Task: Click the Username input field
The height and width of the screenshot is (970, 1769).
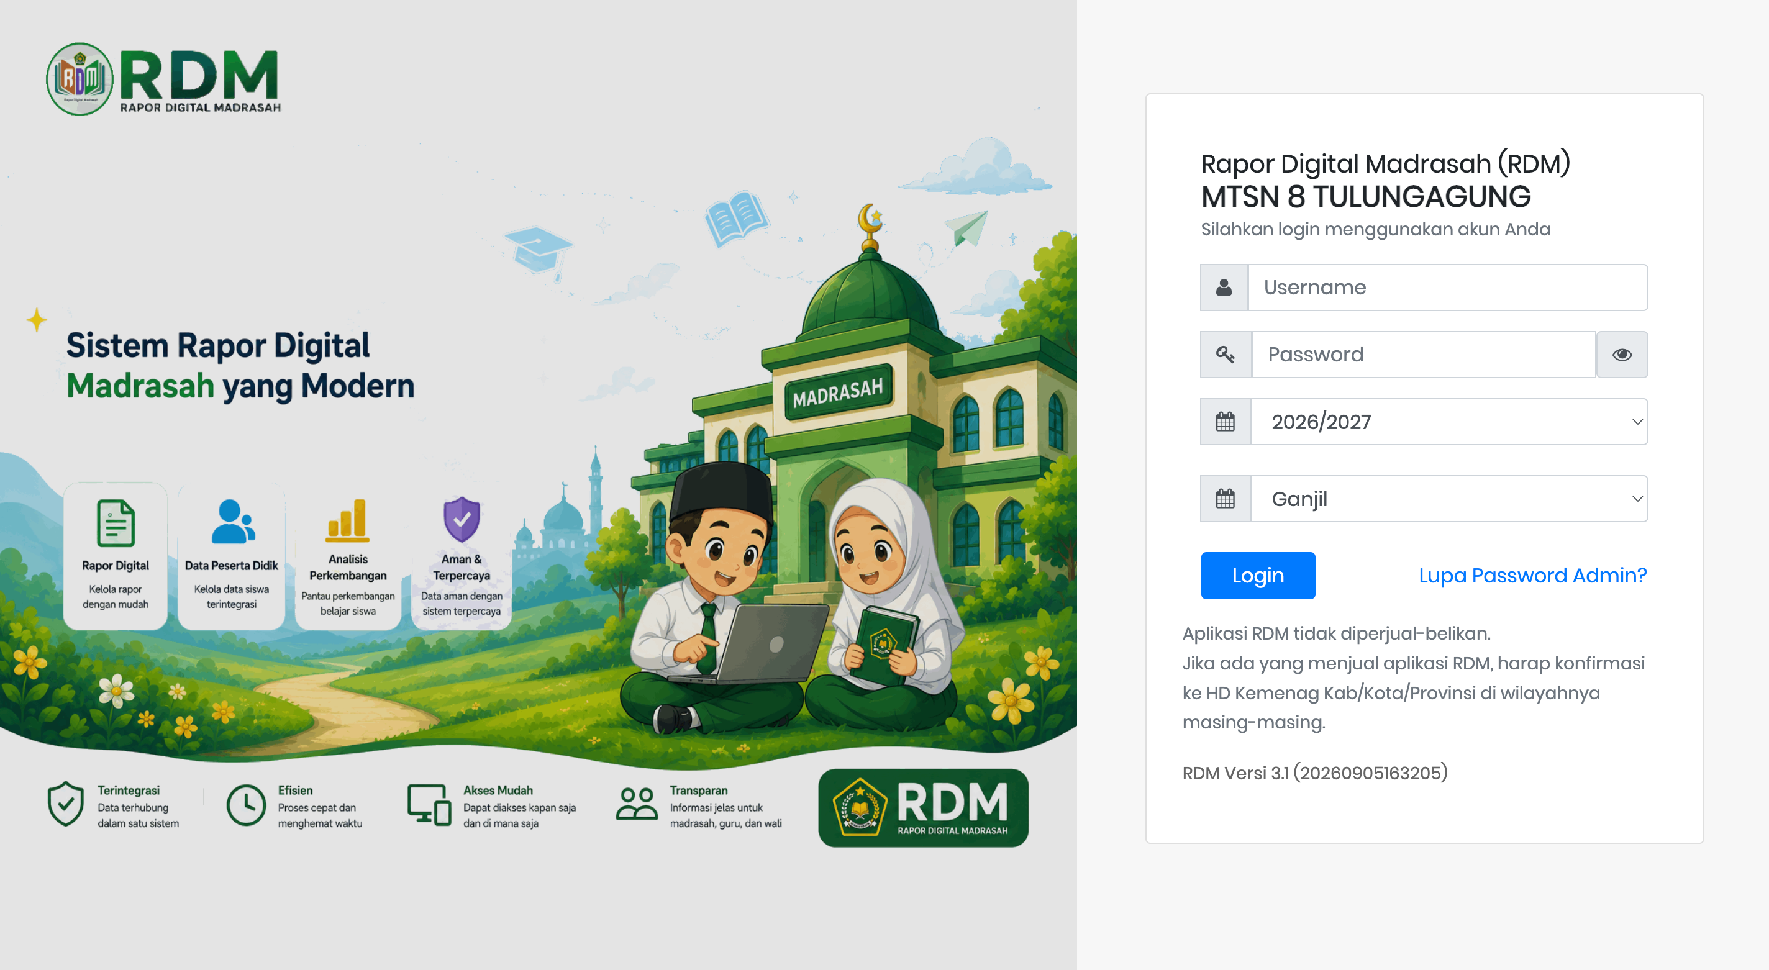Action: click(x=1448, y=287)
